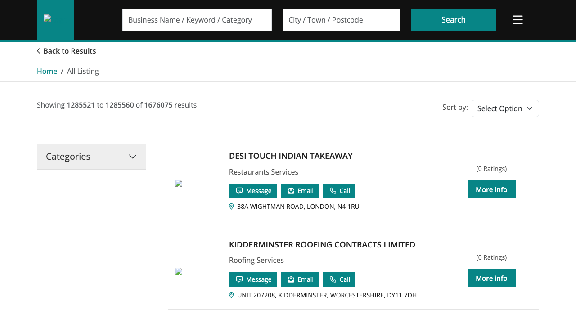Image resolution: width=576 pixels, height=324 pixels.
Task: Click More info for DESI TOUCH INDIAN TAKEAWAY
Action: point(491,189)
